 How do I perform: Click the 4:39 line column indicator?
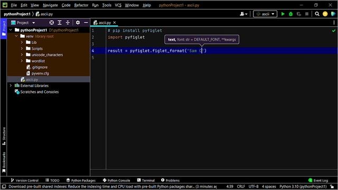point(230,186)
